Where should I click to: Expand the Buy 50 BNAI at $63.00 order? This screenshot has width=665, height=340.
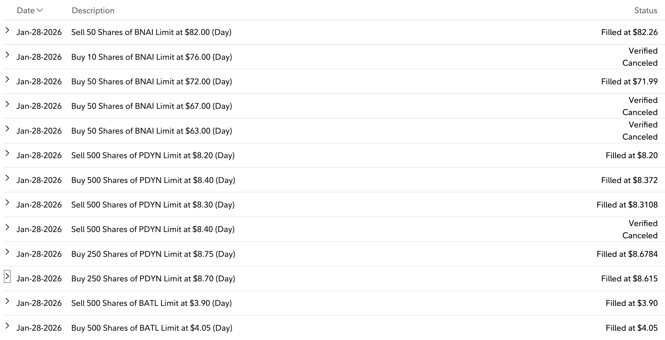point(7,129)
